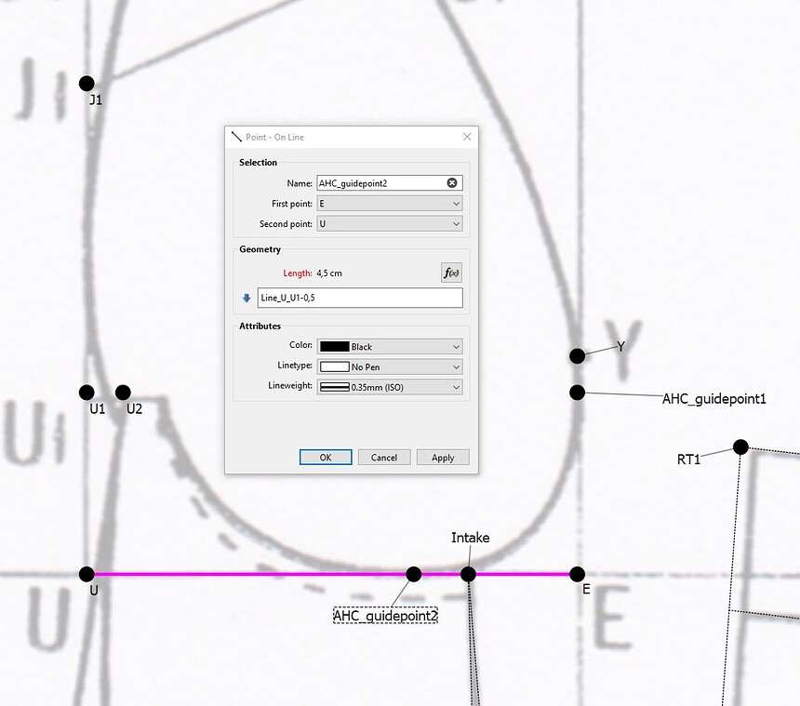The width and height of the screenshot is (800, 706).
Task: Expand the Linetype dropdown showing No Pen
Action: pos(389,366)
